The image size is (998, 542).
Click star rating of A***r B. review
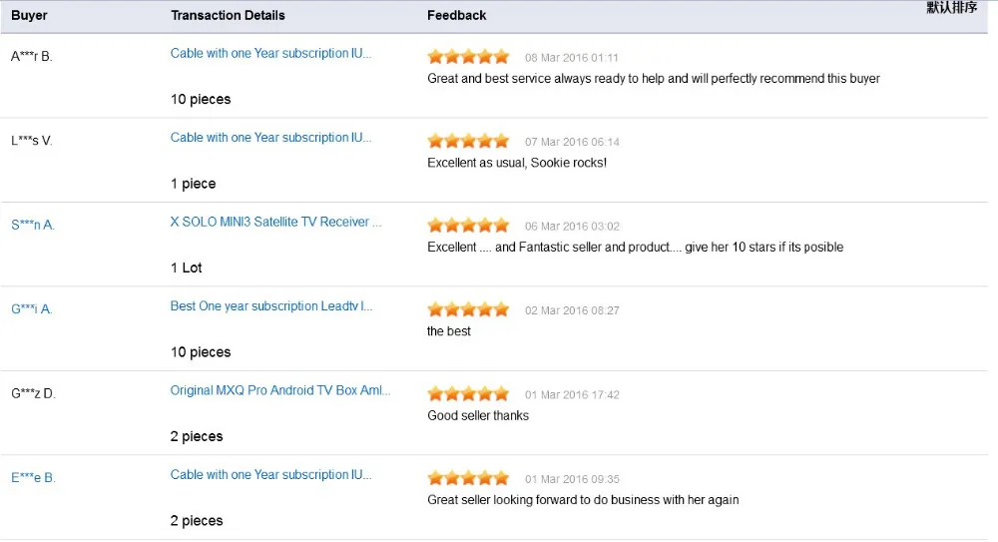pyautogui.click(x=468, y=57)
